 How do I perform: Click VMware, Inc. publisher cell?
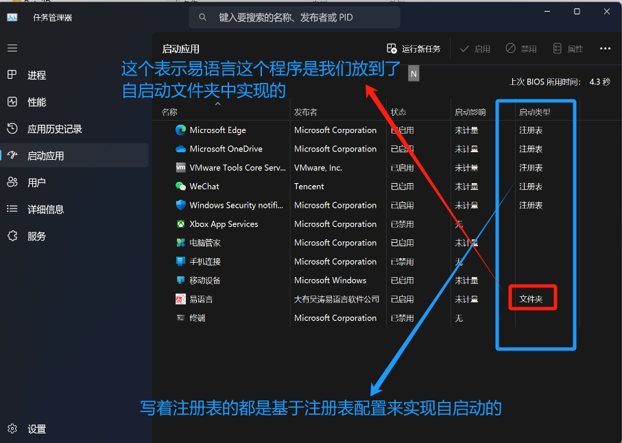click(318, 168)
